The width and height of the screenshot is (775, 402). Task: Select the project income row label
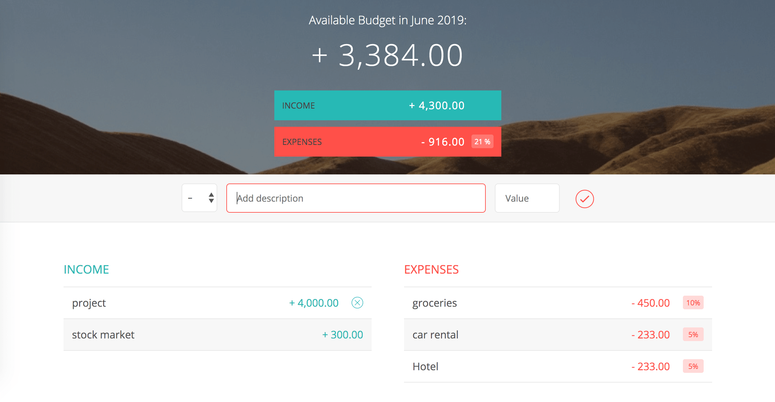89,303
